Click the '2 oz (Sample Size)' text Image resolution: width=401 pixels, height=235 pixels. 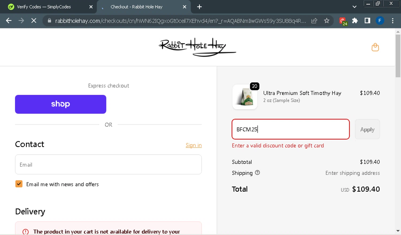tap(282, 101)
